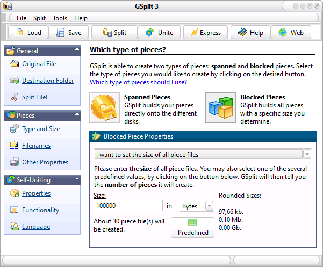Screen dimensions: 323x267
Task: Collapse the Self-Uniting panel section
Action: pos(77,178)
